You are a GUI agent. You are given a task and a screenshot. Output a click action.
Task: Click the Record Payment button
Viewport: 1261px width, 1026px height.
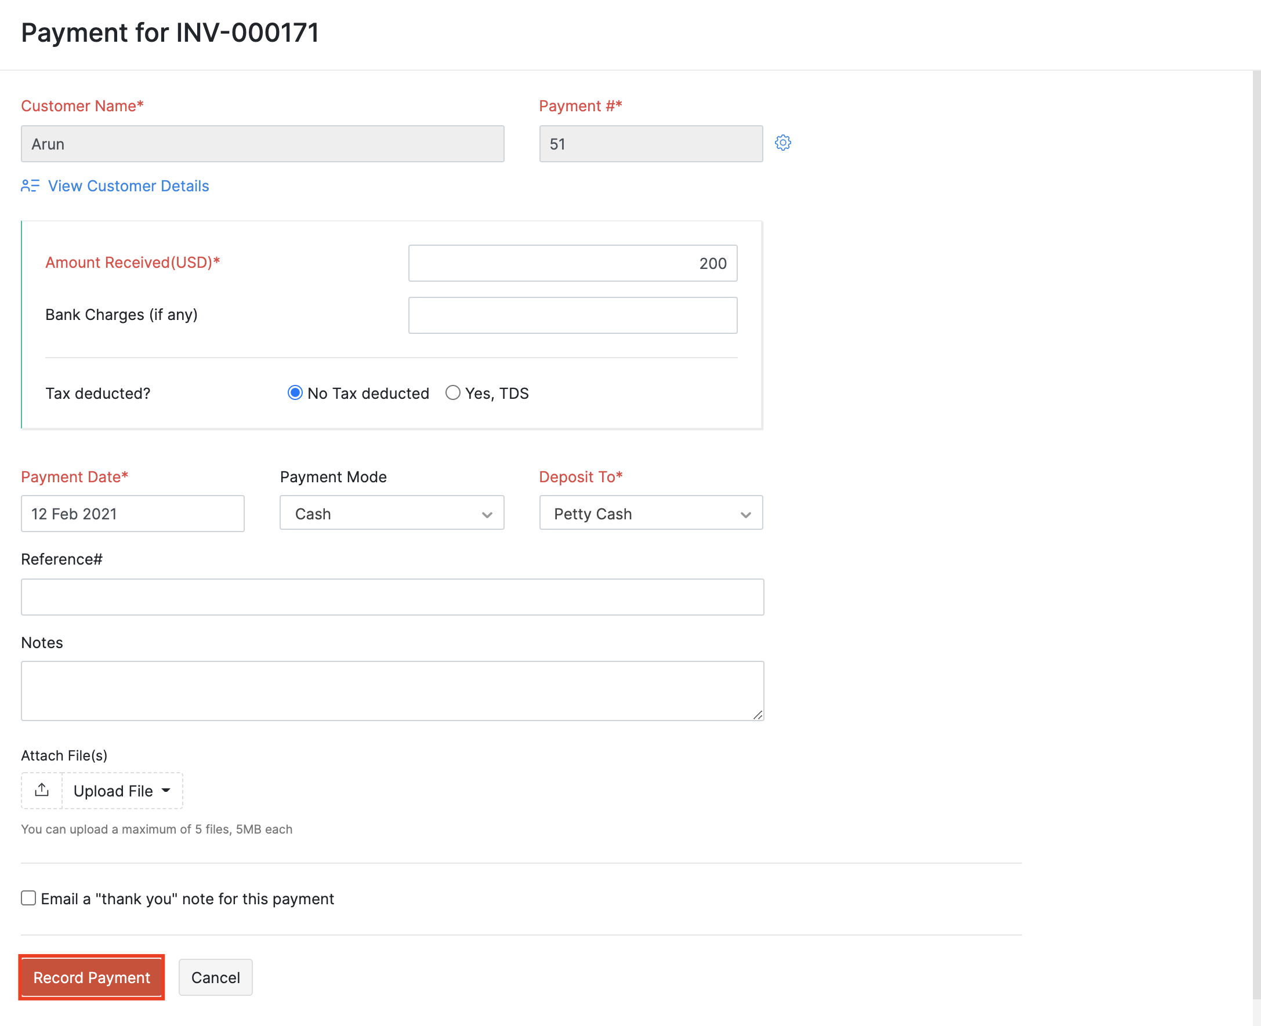[x=91, y=977]
